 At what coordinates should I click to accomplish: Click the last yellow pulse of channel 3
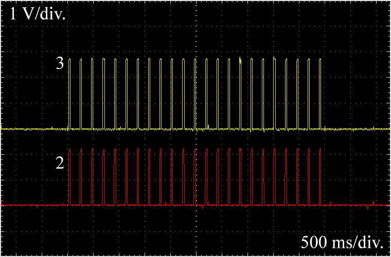pyautogui.click(x=320, y=93)
